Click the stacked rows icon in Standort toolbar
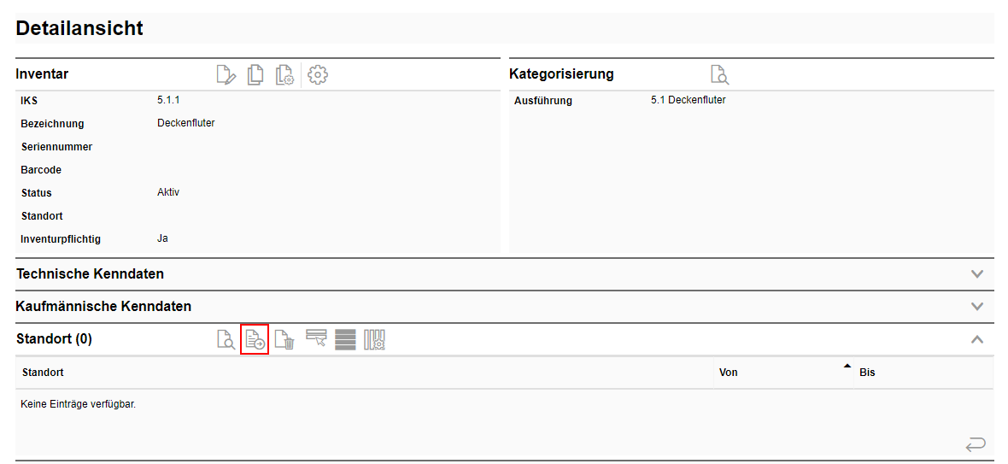The height and width of the screenshot is (464, 1008). (x=345, y=339)
